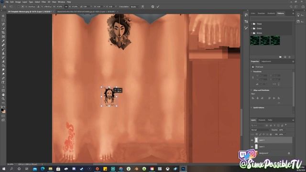Select the Pen tool
The height and width of the screenshot is (172, 306).
(3, 78)
